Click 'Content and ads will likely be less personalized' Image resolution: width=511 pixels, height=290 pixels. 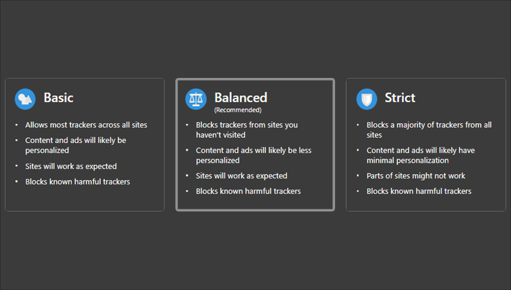tap(254, 155)
